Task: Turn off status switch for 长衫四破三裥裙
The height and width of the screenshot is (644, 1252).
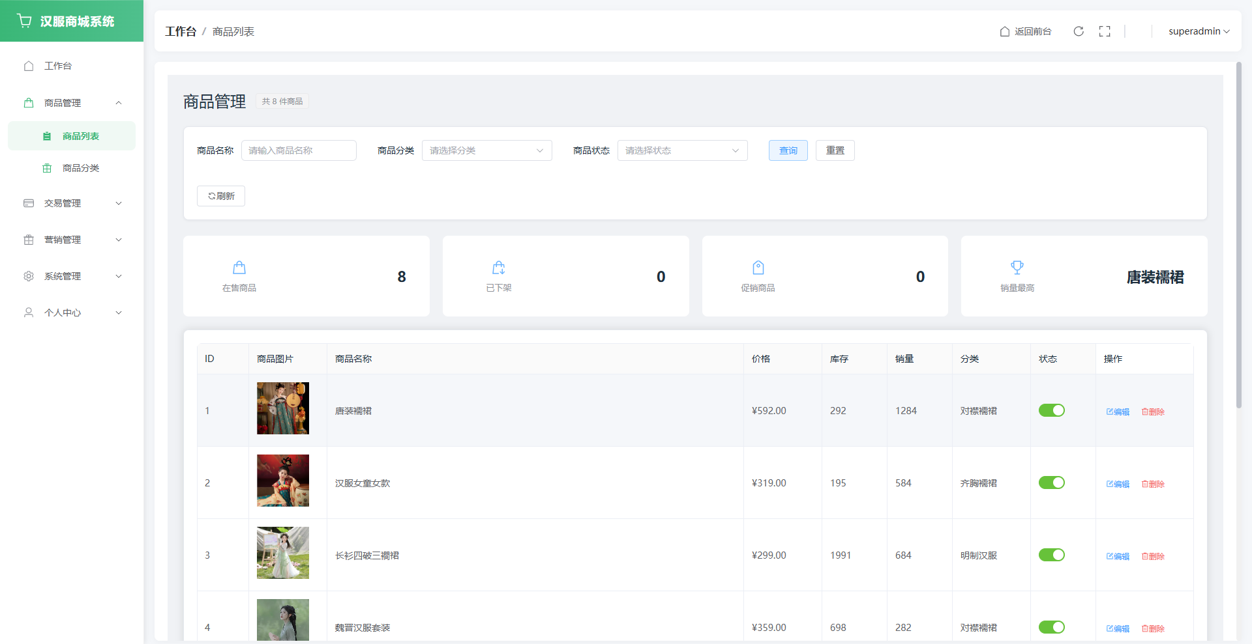Action: (x=1051, y=555)
